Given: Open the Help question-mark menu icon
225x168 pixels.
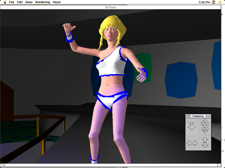Looking at the screenshot, I should click(213, 2).
